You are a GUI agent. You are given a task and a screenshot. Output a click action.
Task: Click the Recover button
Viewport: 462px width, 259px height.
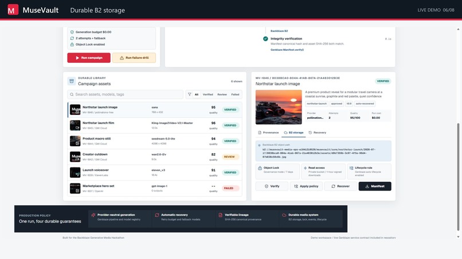pos(340,186)
